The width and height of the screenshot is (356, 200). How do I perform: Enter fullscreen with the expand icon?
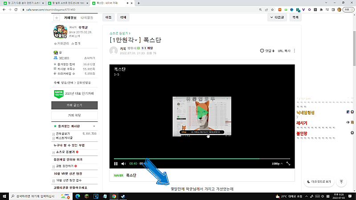(x=288, y=164)
